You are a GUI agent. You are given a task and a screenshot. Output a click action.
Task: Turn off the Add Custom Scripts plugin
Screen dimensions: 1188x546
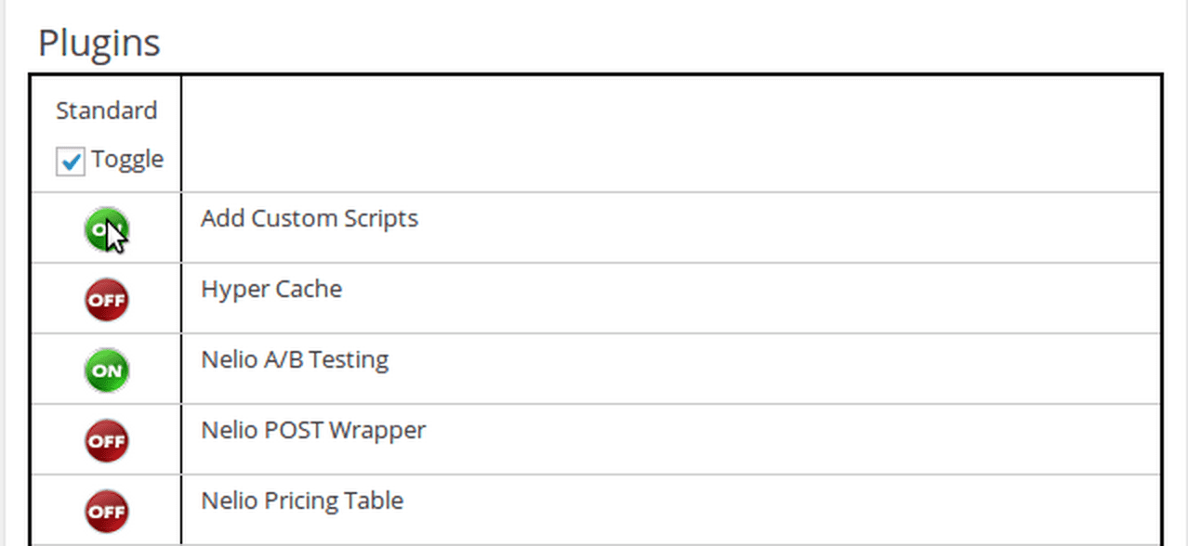[107, 229]
